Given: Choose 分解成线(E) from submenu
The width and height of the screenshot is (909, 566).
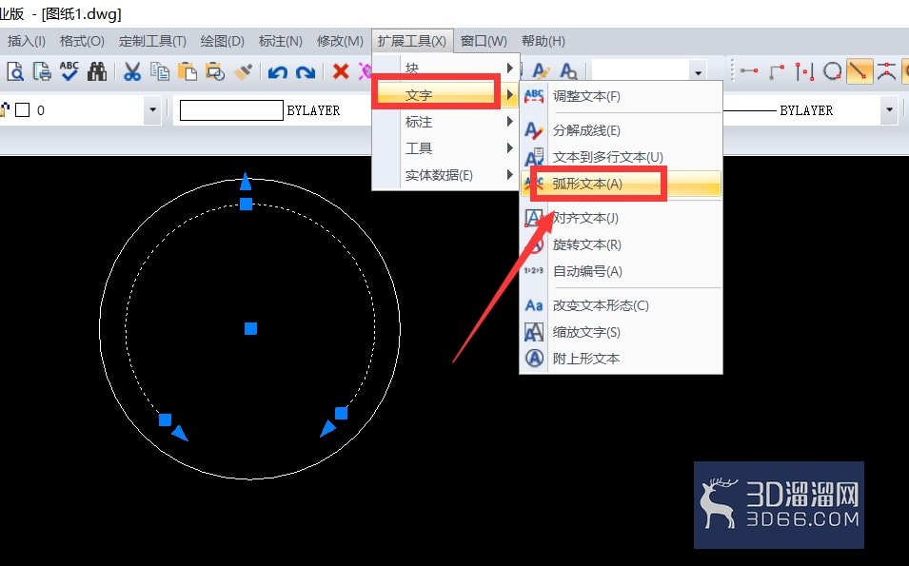Looking at the screenshot, I should click(622, 130).
